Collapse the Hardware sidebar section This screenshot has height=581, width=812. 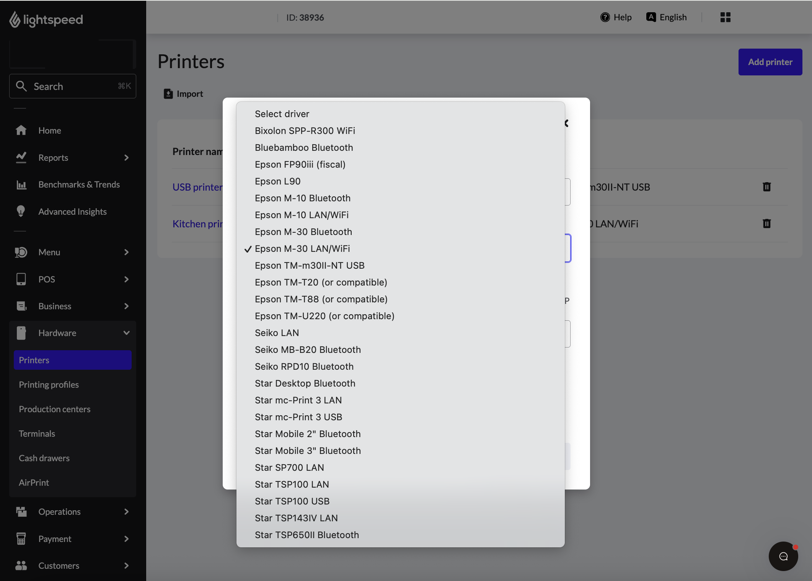[x=126, y=333]
